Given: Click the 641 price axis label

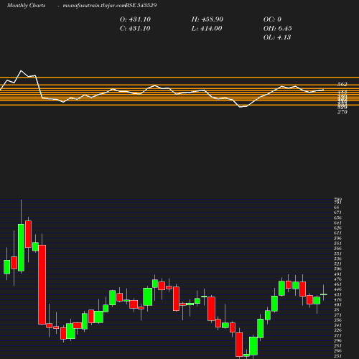Looking at the screenshot, I should [x=337, y=223].
